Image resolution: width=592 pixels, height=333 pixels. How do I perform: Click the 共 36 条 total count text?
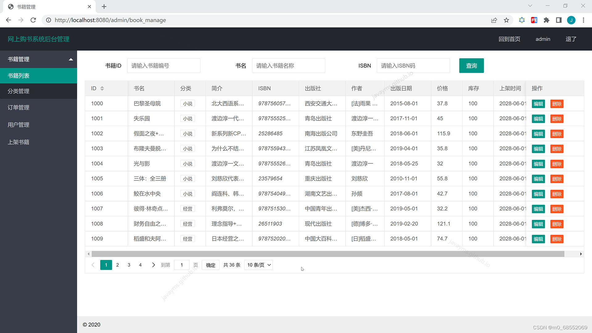click(x=232, y=265)
